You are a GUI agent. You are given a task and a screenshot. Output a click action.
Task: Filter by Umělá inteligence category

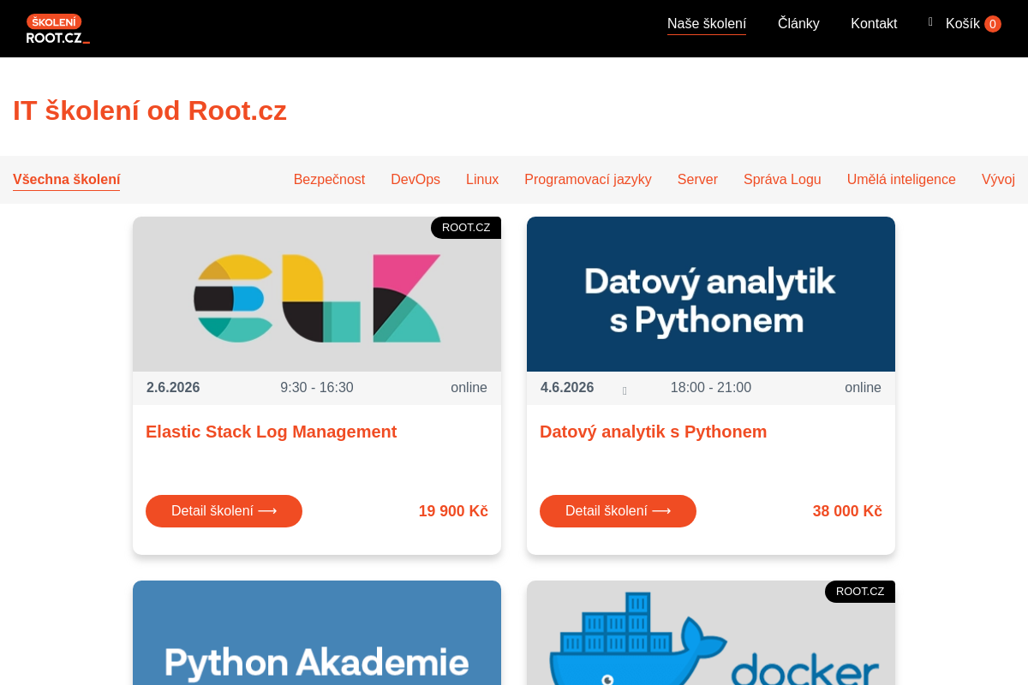tap(901, 180)
